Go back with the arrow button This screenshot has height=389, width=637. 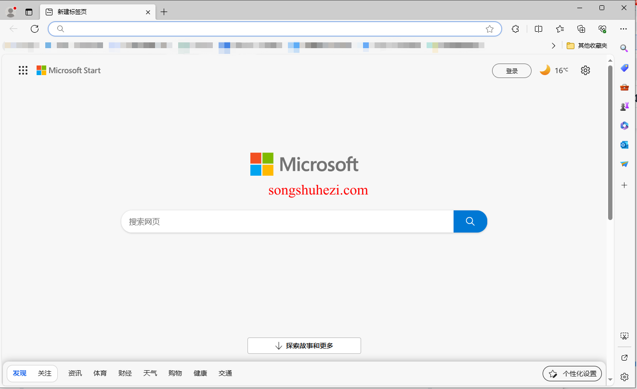pyautogui.click(x=13, y=29)
